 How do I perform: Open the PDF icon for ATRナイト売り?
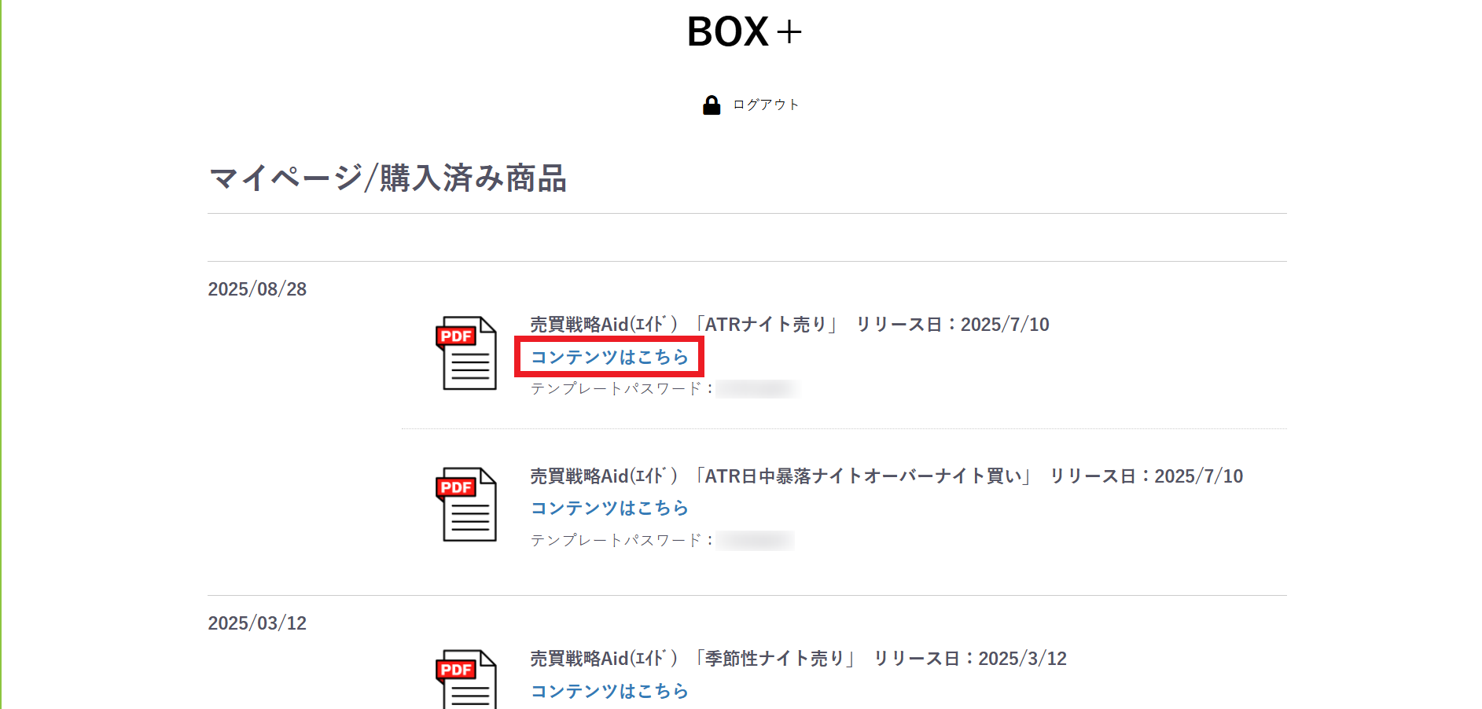[466, 353]
